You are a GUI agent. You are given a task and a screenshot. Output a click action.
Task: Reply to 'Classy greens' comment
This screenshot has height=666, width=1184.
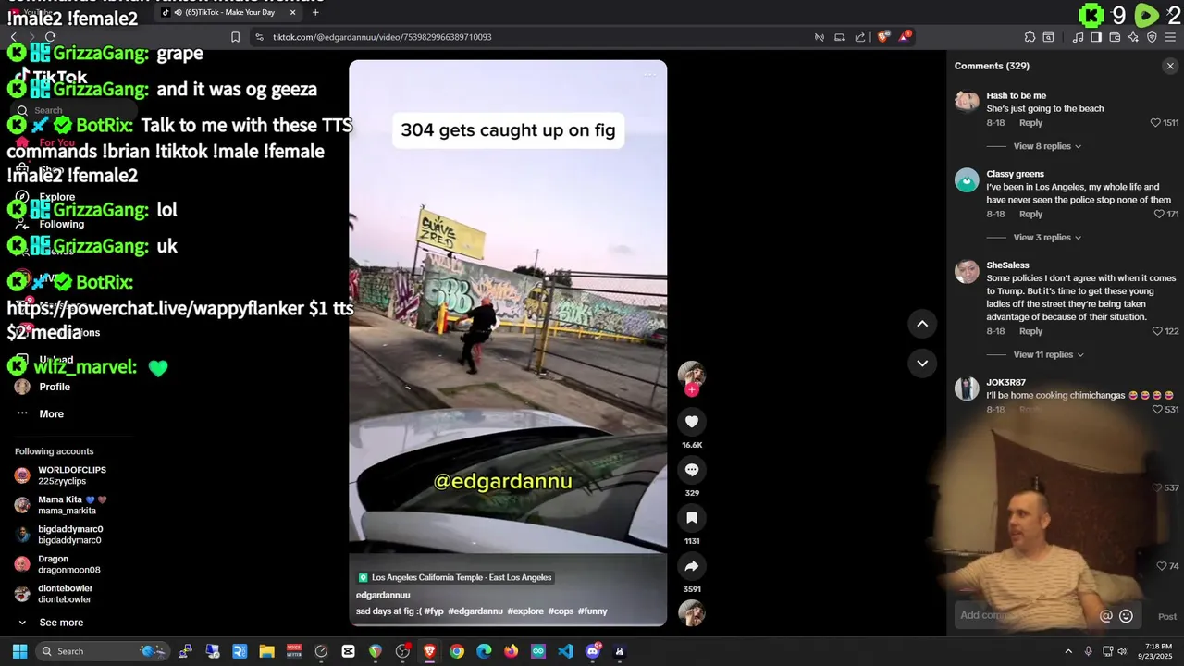point(1030,214)
